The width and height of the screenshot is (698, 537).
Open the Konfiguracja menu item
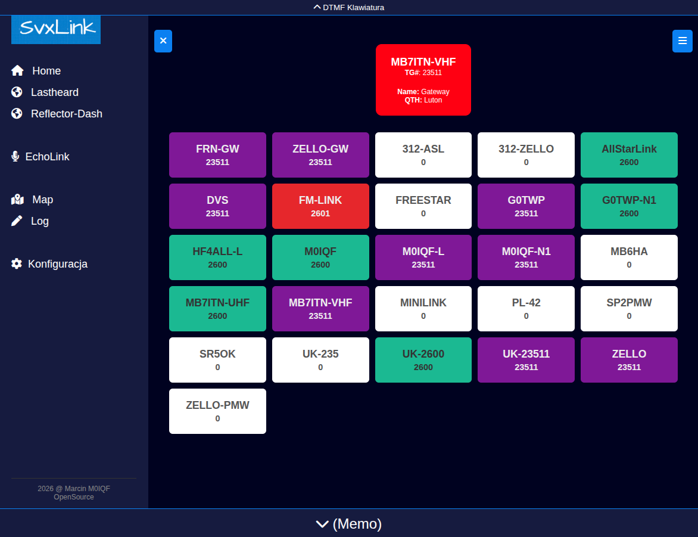(58, 264)
